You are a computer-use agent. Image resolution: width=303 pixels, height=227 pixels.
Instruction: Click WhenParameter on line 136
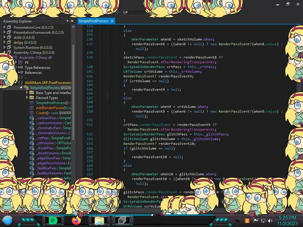click(x=145, y=39)
